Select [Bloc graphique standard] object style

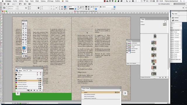pos(90,94)
